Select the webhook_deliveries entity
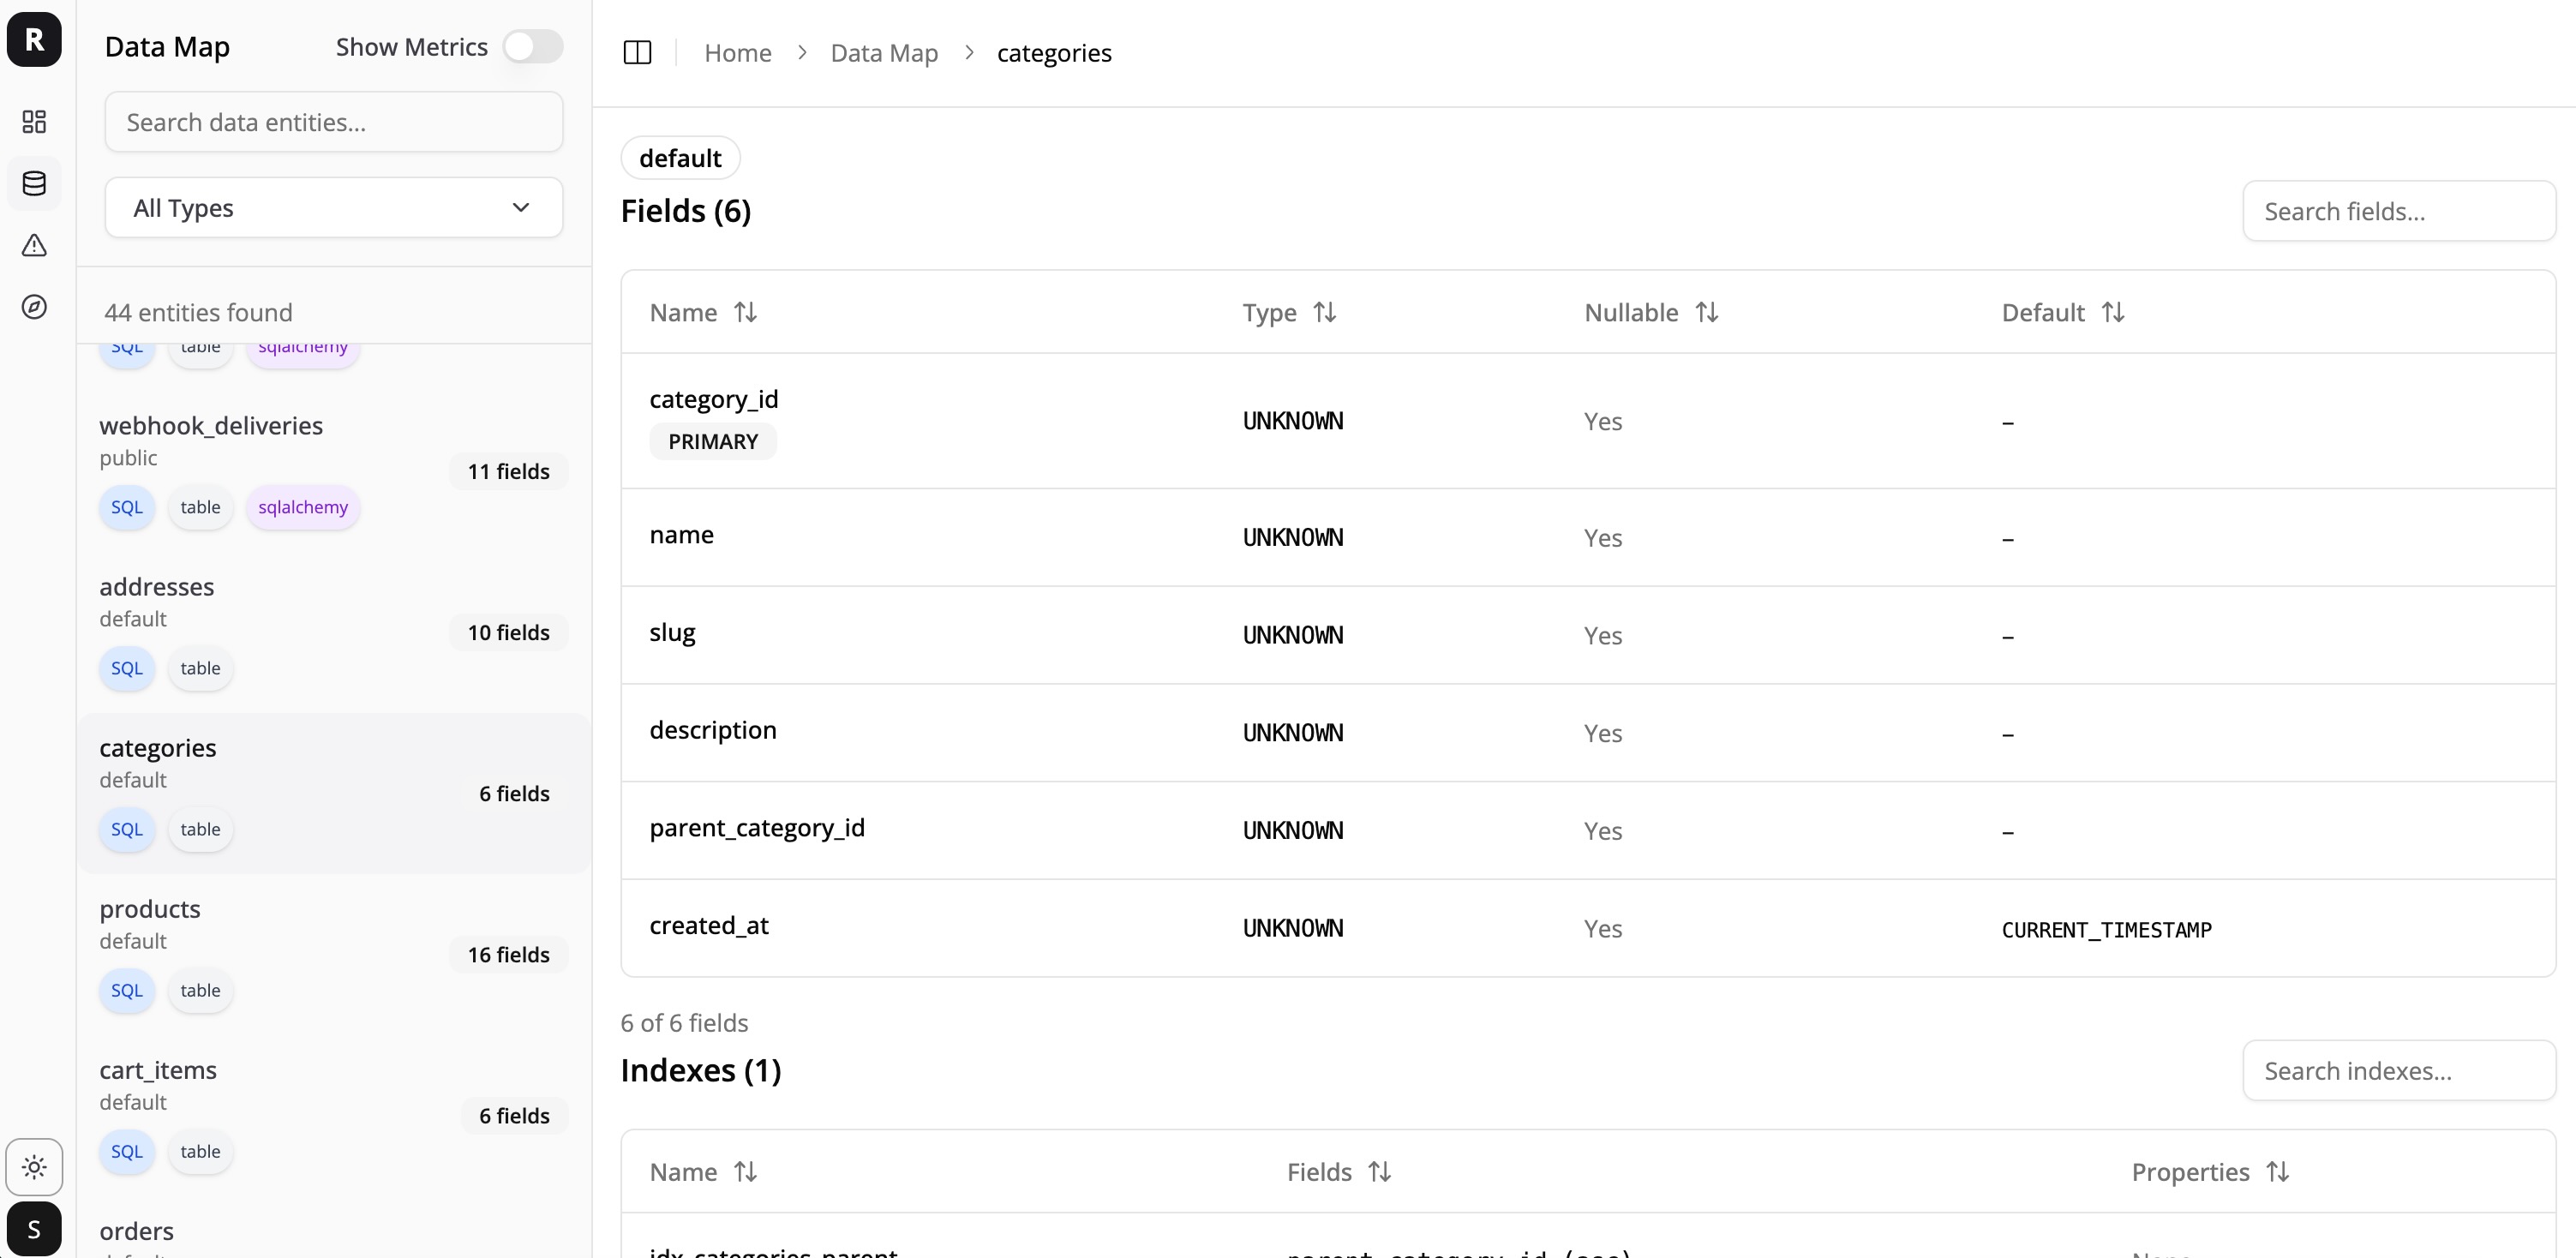Viewport: 2576px width, 1258px height. click(x=211, y=426)
